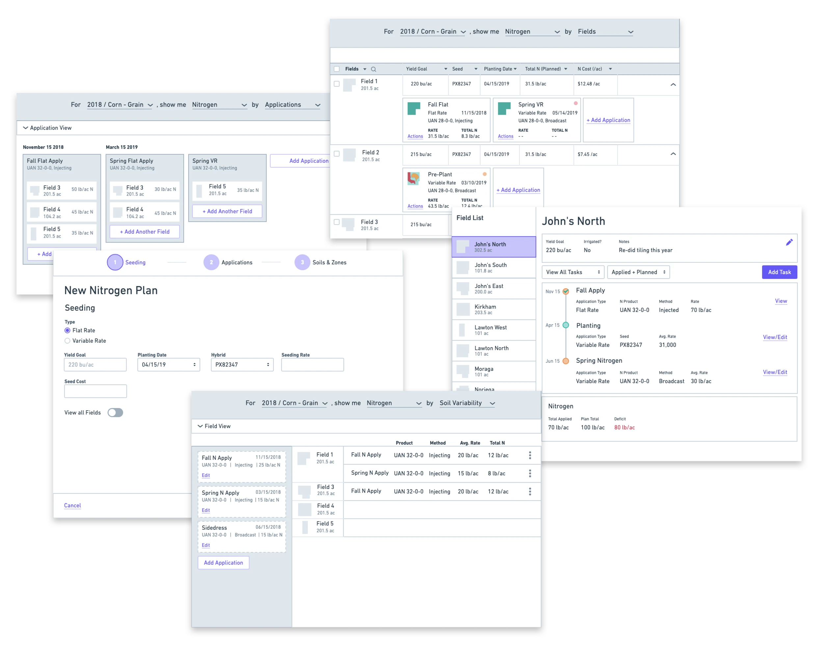
Task: Click the Fall Apply completed checkmark marker
Action: (x=566, y=291)
